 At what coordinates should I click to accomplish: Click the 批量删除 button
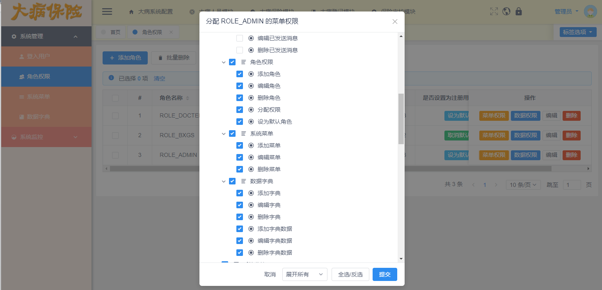[x=174, y=58]
